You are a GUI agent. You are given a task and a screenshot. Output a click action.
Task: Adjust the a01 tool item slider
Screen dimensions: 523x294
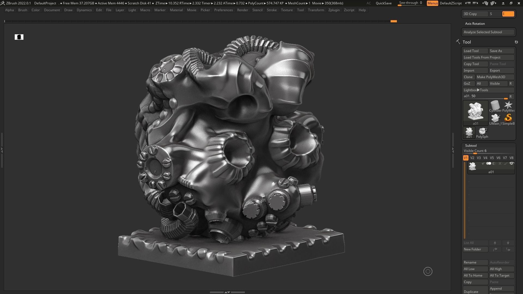click(485, 97)
